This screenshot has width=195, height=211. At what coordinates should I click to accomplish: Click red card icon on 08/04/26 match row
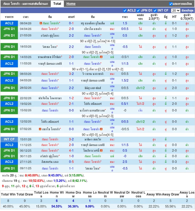tap(40, 24)
